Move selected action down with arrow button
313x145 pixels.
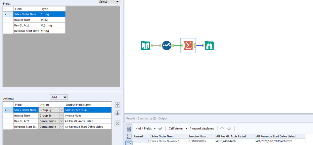(x=117, y=113)
